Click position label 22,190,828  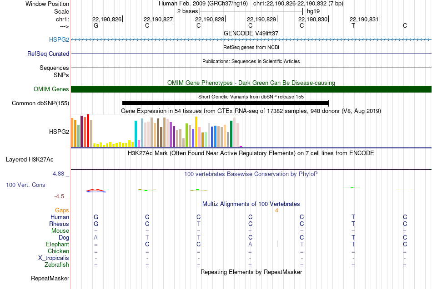[210, 19]
